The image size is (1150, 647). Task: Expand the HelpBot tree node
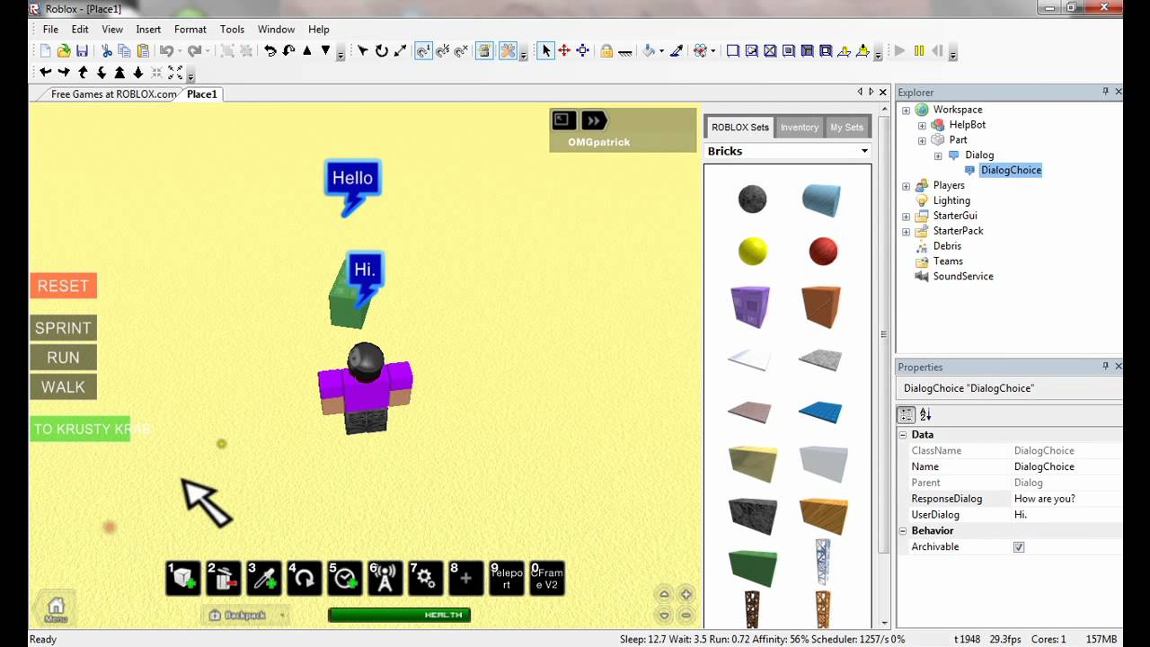pyautogui.click(x=922, y=126)
